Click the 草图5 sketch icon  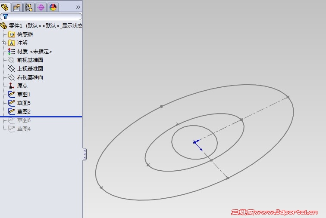12,103
